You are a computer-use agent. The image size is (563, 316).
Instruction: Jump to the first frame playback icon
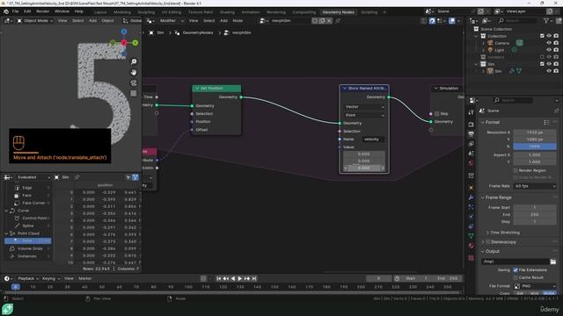click(x=219, y=278)
